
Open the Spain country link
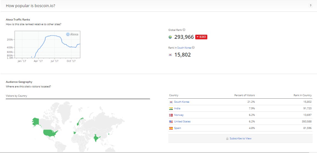coord(177,128)
